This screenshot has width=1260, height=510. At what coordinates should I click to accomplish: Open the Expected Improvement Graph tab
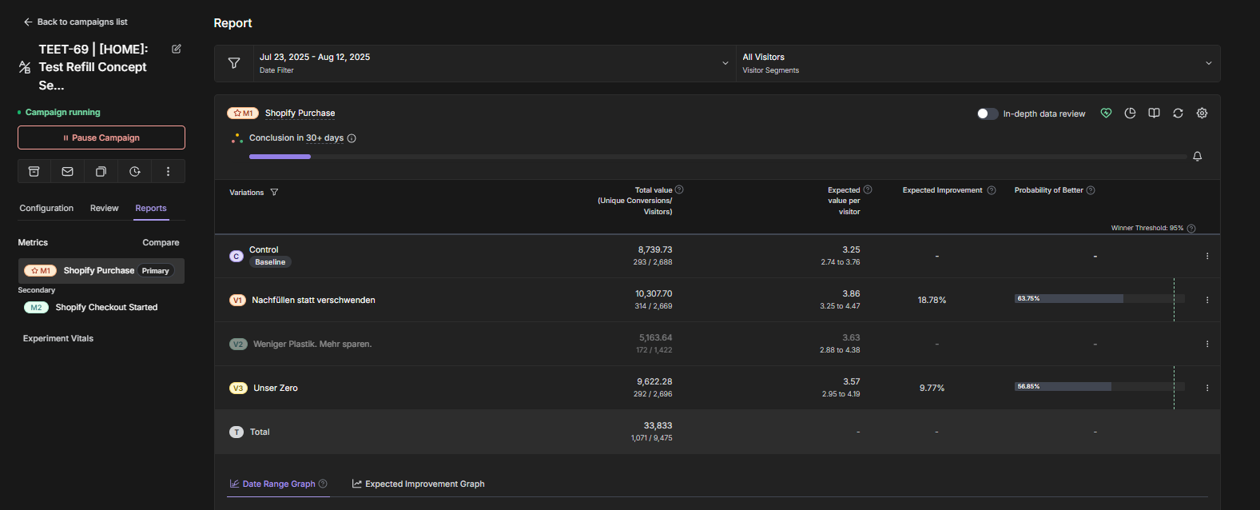(x=418, y=484)
